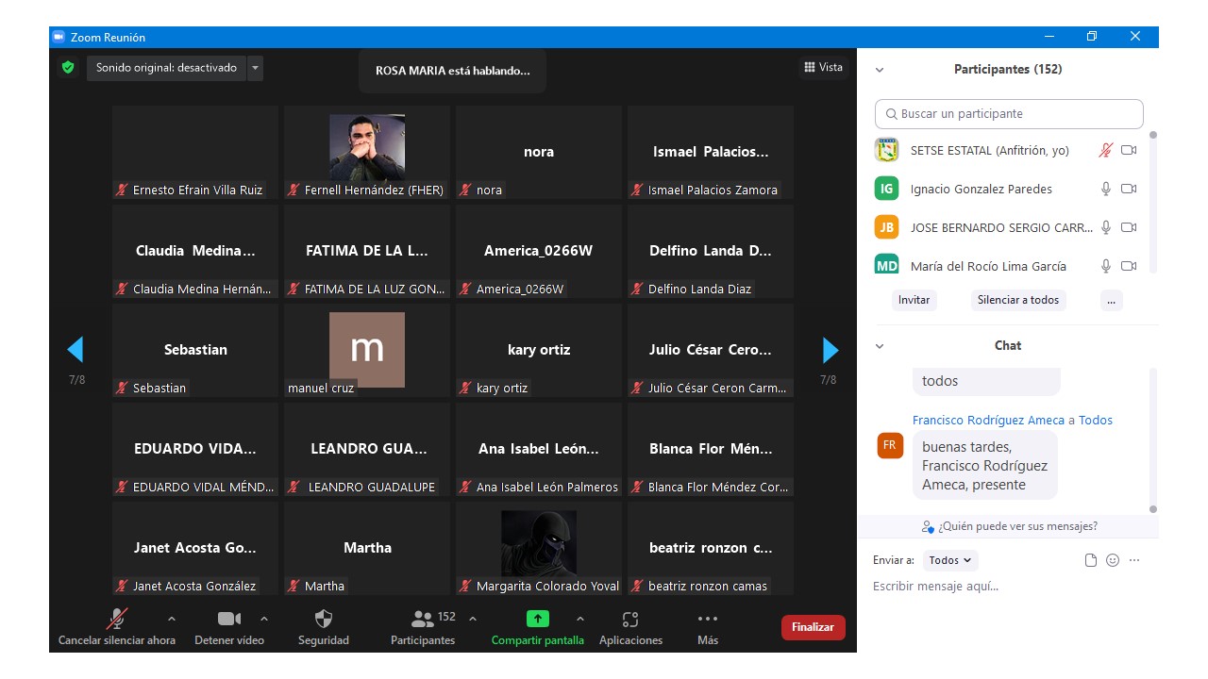Screen dimensions: 1208x679
Task: Click JOSE BERNARDO SERGIO camera icon
Action: pyautogui.click(x=1129, y=227)
